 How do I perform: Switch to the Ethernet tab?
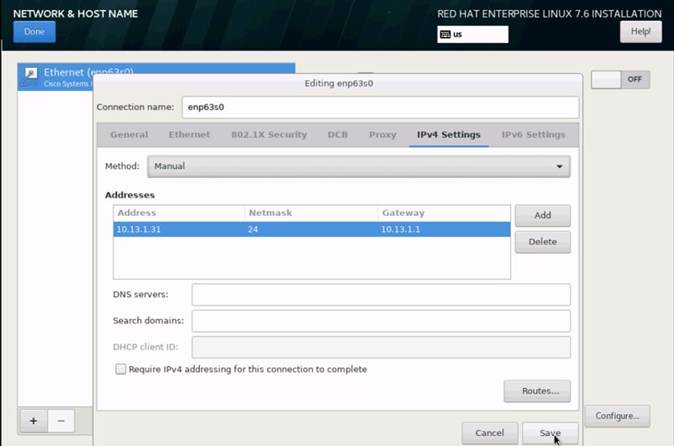190,134
